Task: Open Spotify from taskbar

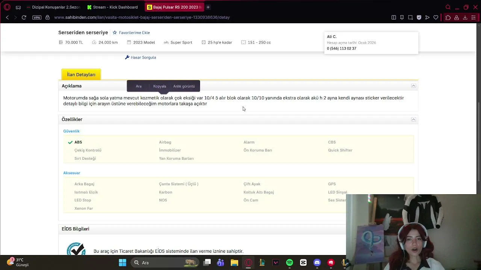Action: [289, 262]
